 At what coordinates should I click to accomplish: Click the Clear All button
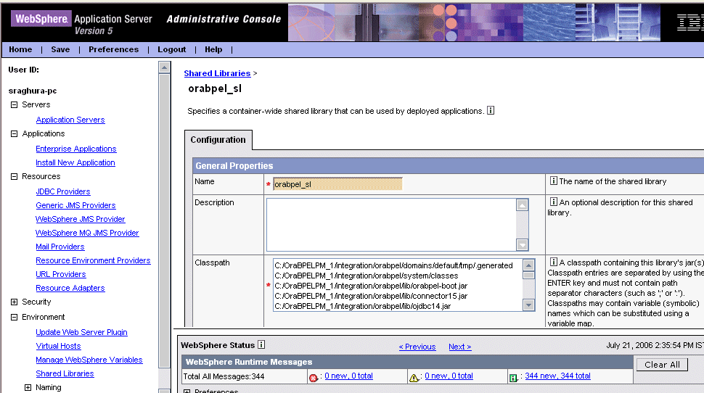click(x=662, y=364)
